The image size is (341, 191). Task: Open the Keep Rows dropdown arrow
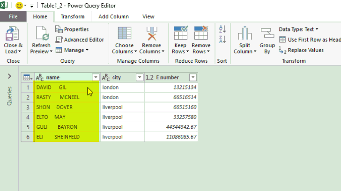coord(187,51)
